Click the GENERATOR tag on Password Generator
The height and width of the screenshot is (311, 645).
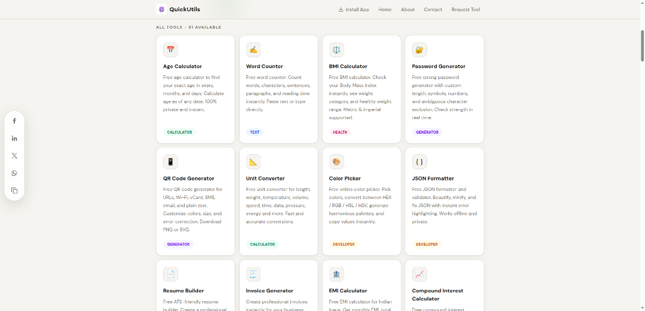pyautogui.click(x=427, y=132)
